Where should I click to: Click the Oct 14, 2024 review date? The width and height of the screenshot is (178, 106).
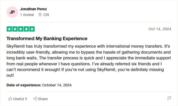point(160,29)
